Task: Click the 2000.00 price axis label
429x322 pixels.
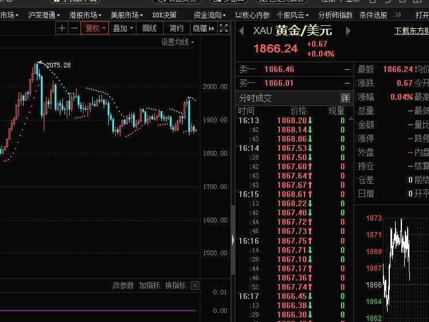Action: coord(215,86)
